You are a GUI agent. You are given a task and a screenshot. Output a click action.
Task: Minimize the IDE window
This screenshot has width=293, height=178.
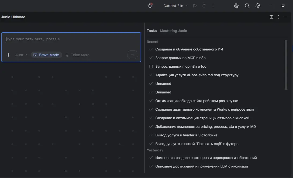tap(270, 5)
